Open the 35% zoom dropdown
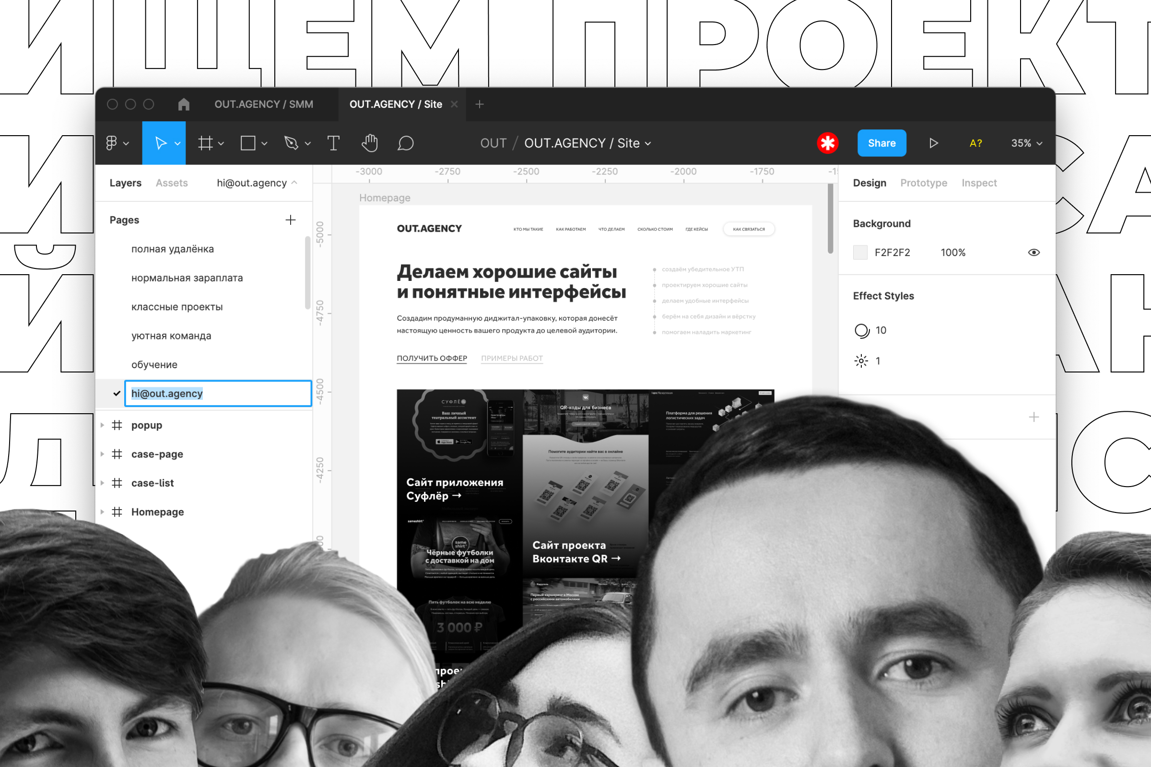1151x767 pixels. click(1027, 143)
